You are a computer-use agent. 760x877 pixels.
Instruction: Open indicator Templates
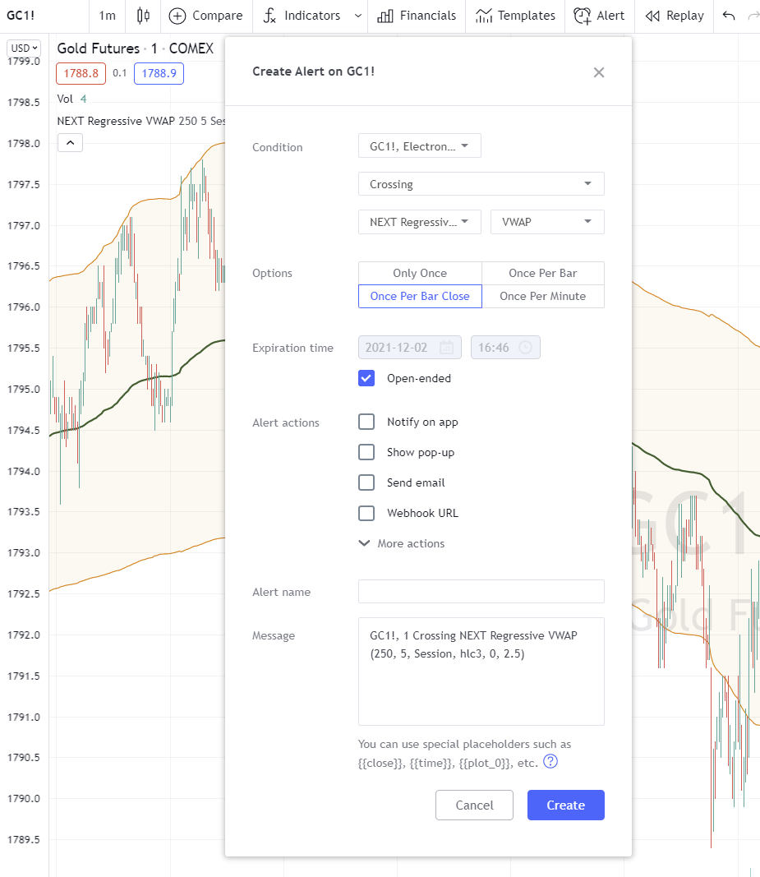(484, 16)
